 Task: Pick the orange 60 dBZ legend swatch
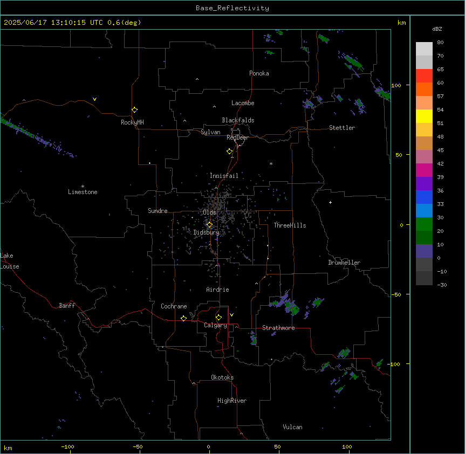pyautogui.click(x=424, y=89)
